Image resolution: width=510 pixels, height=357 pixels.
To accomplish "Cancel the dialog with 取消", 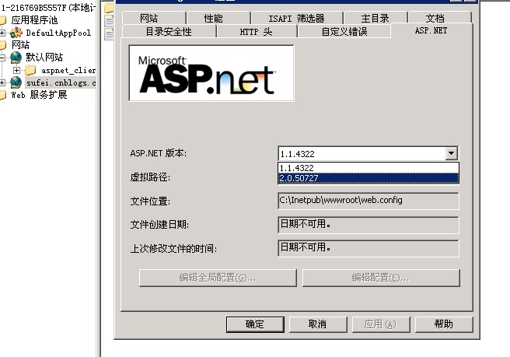I will tap(318, 324).
